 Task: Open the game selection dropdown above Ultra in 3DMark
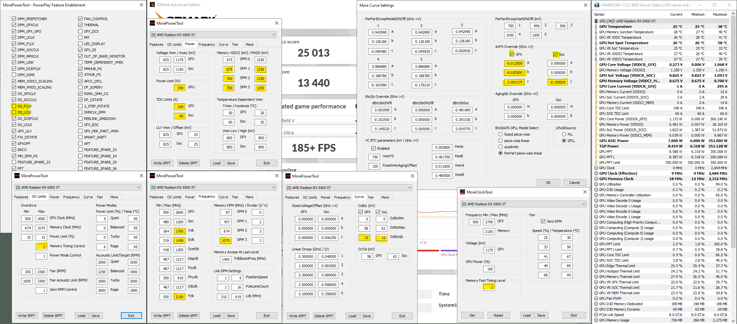click(355, 121)
